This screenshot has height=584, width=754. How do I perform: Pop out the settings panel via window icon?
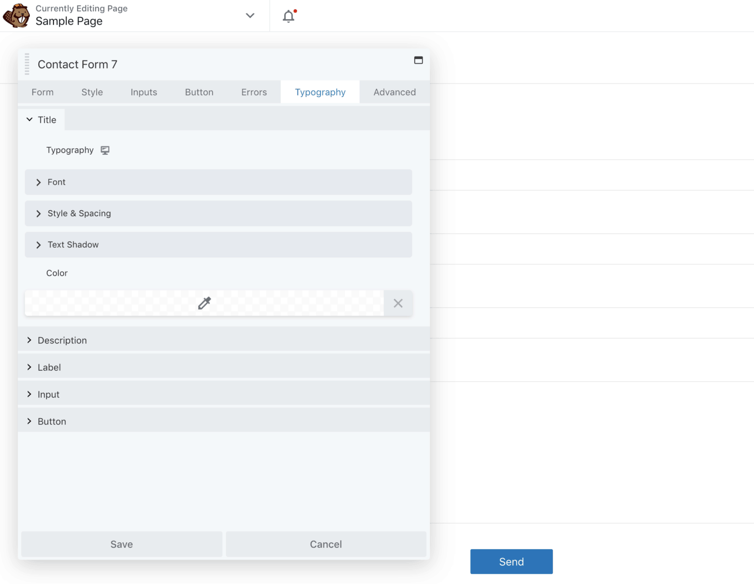[418, 60]
